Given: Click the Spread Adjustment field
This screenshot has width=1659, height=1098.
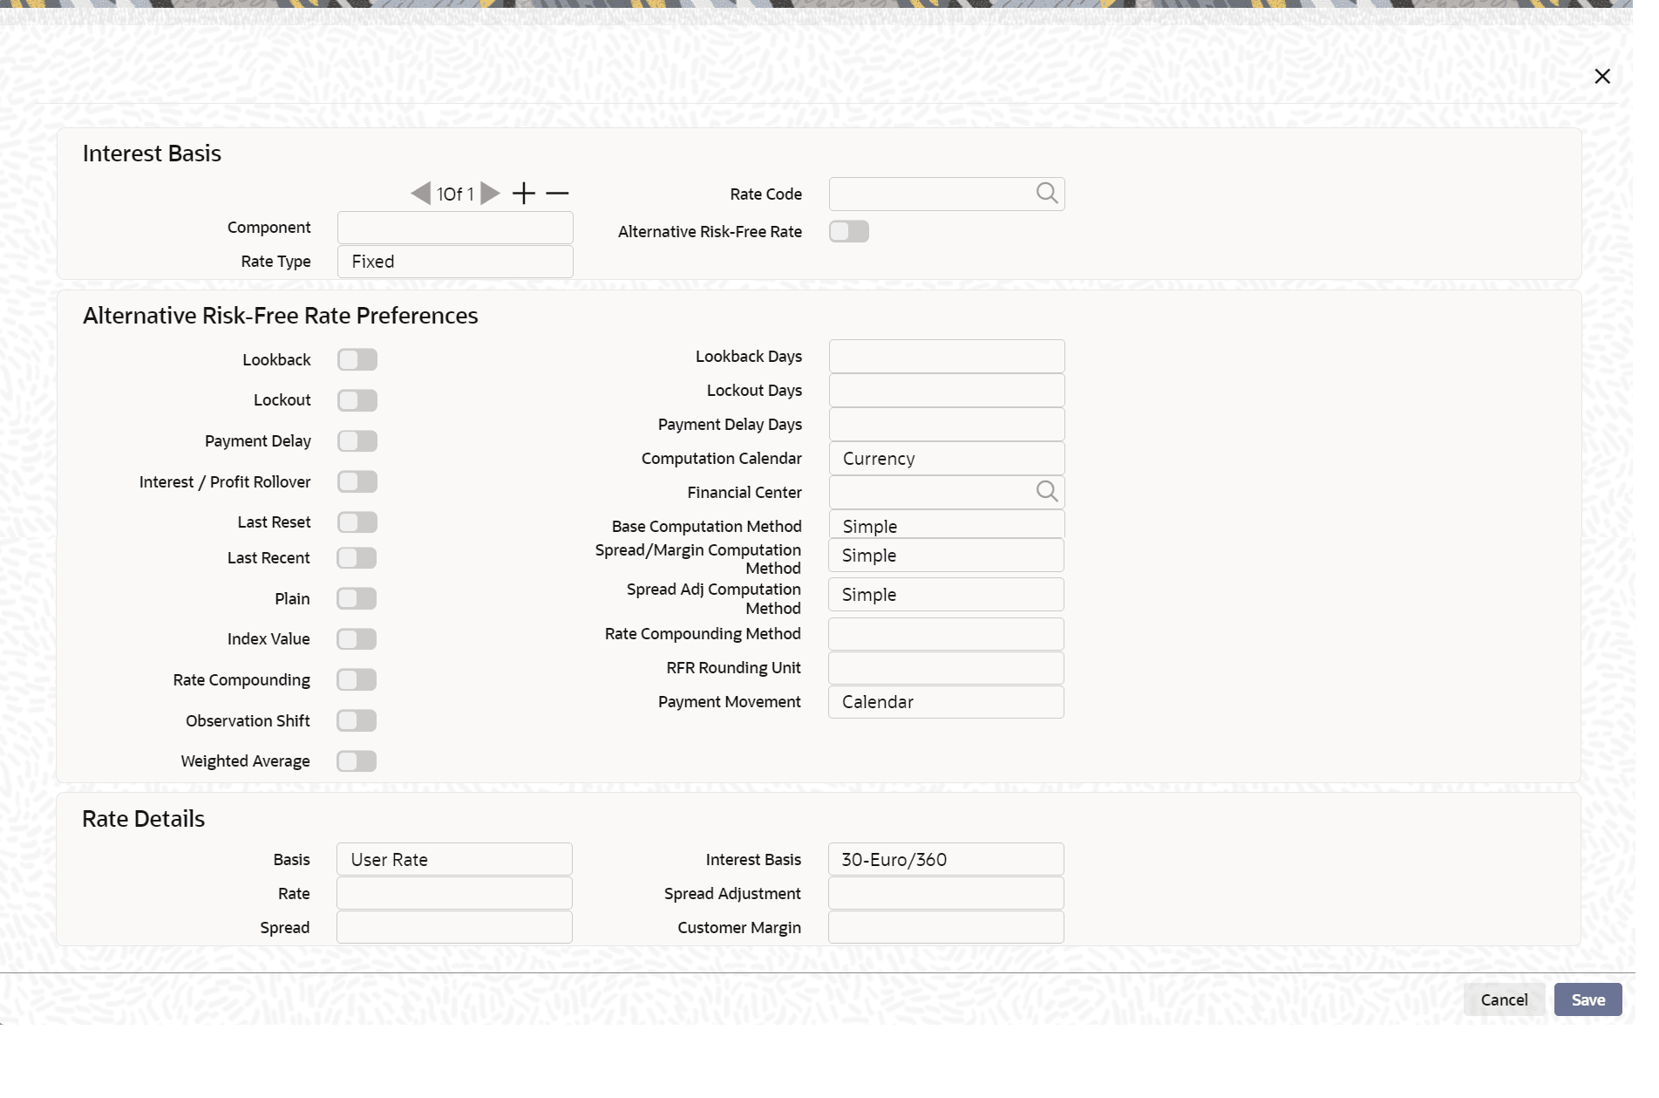Looking at the screenshot, I should click(946, 894).
